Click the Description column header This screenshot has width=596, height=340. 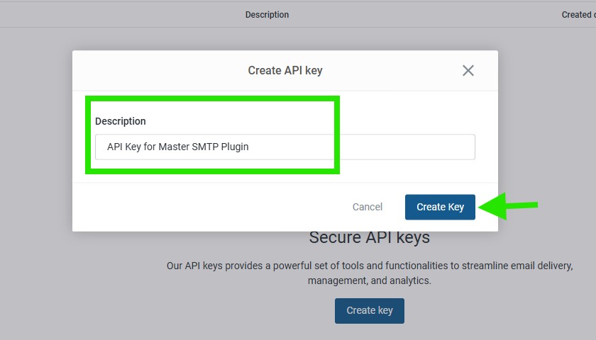[267, 14]
